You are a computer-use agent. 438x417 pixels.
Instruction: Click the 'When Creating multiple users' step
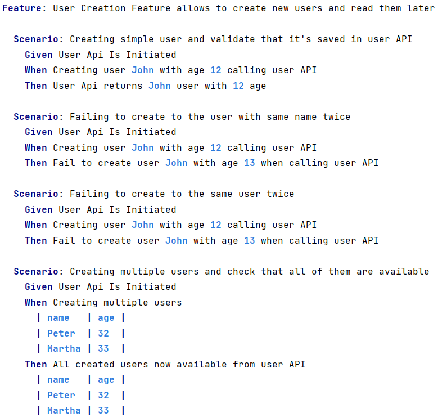(103, 302)
